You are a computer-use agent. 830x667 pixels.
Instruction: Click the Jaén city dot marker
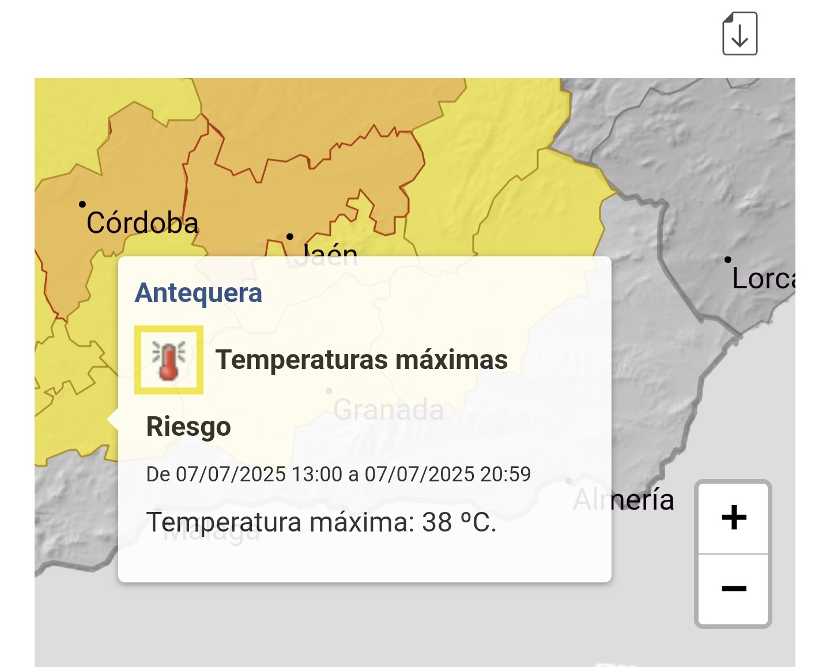(x=290, y=236)
